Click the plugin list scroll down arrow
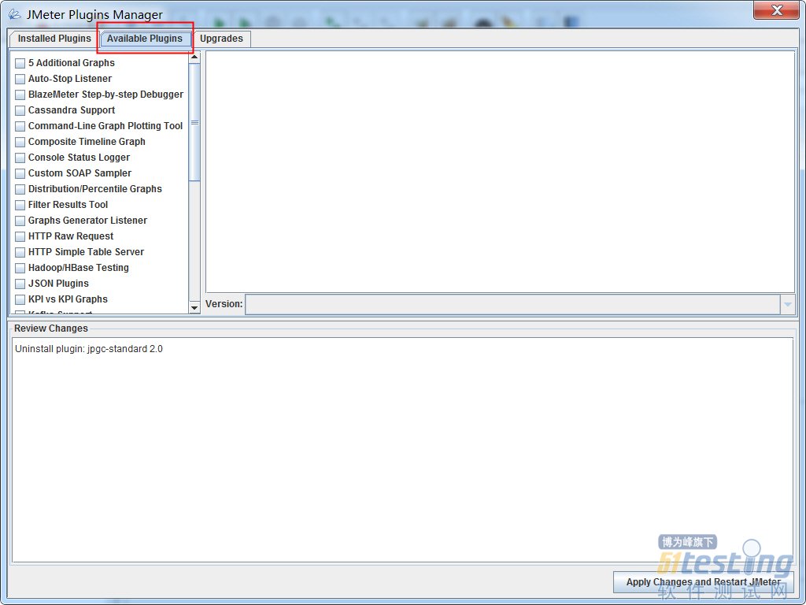Image resolution: width=806 pixels, height=605 pixels. pos(194,308)
